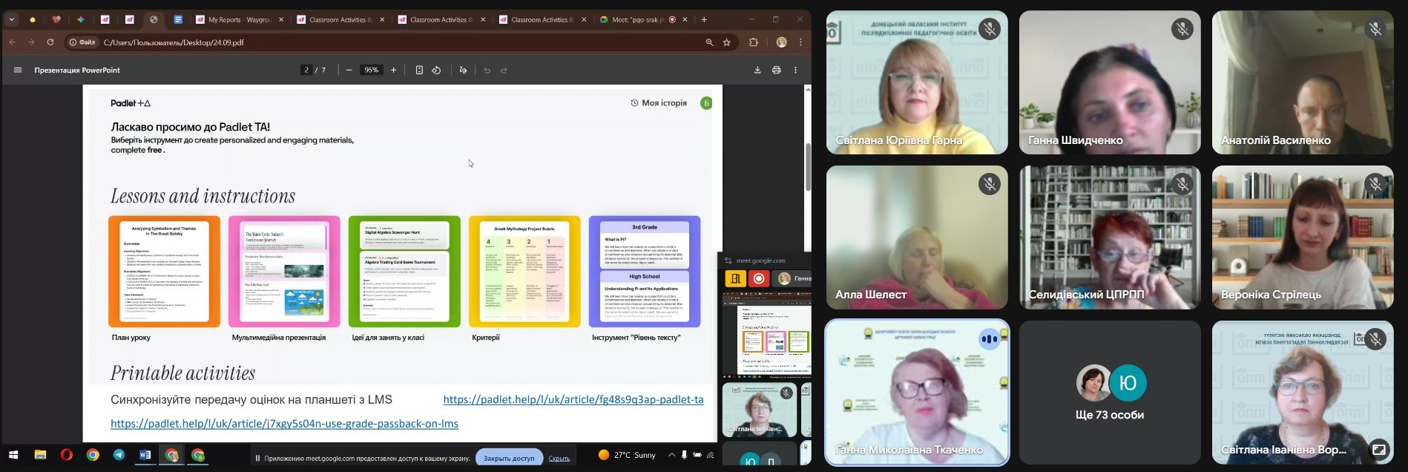The width and height of the screenshot is (1408, 472).
Task: Switch to the My Reports - Wayground tab
Action: tap(239, 20)
